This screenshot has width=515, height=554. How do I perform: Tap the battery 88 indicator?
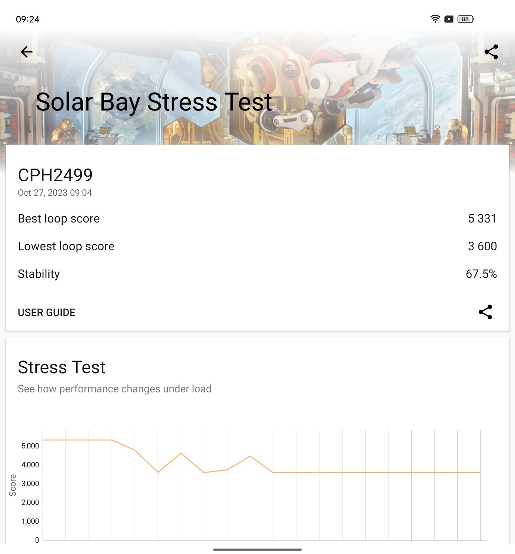point(466,19)
